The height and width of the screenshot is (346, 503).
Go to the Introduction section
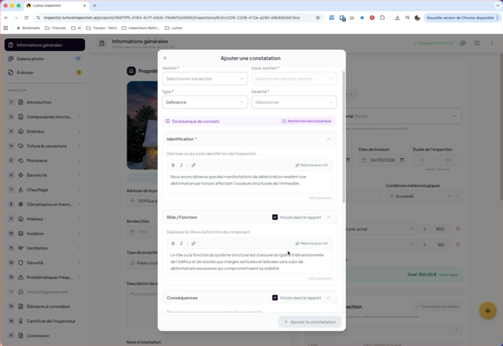click(45, 102)
